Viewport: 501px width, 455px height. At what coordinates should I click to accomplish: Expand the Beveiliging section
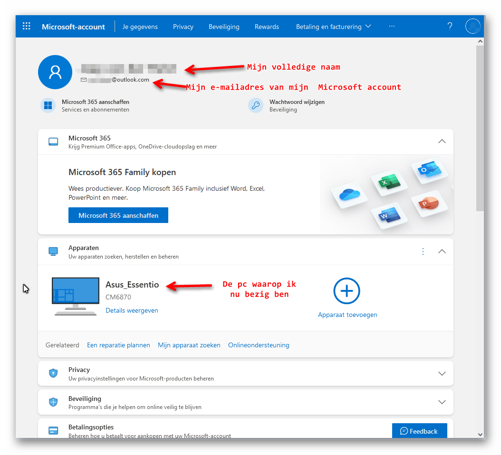pyautogui.click(x=442, y=402)
